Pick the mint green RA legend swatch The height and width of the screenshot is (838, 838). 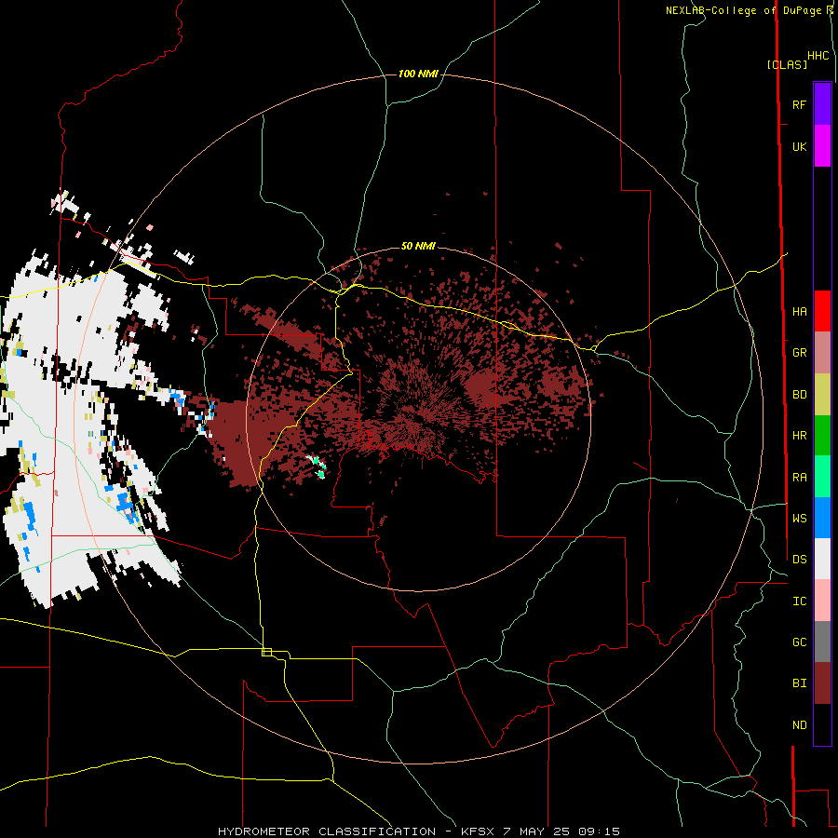click(x=822, y=477)
